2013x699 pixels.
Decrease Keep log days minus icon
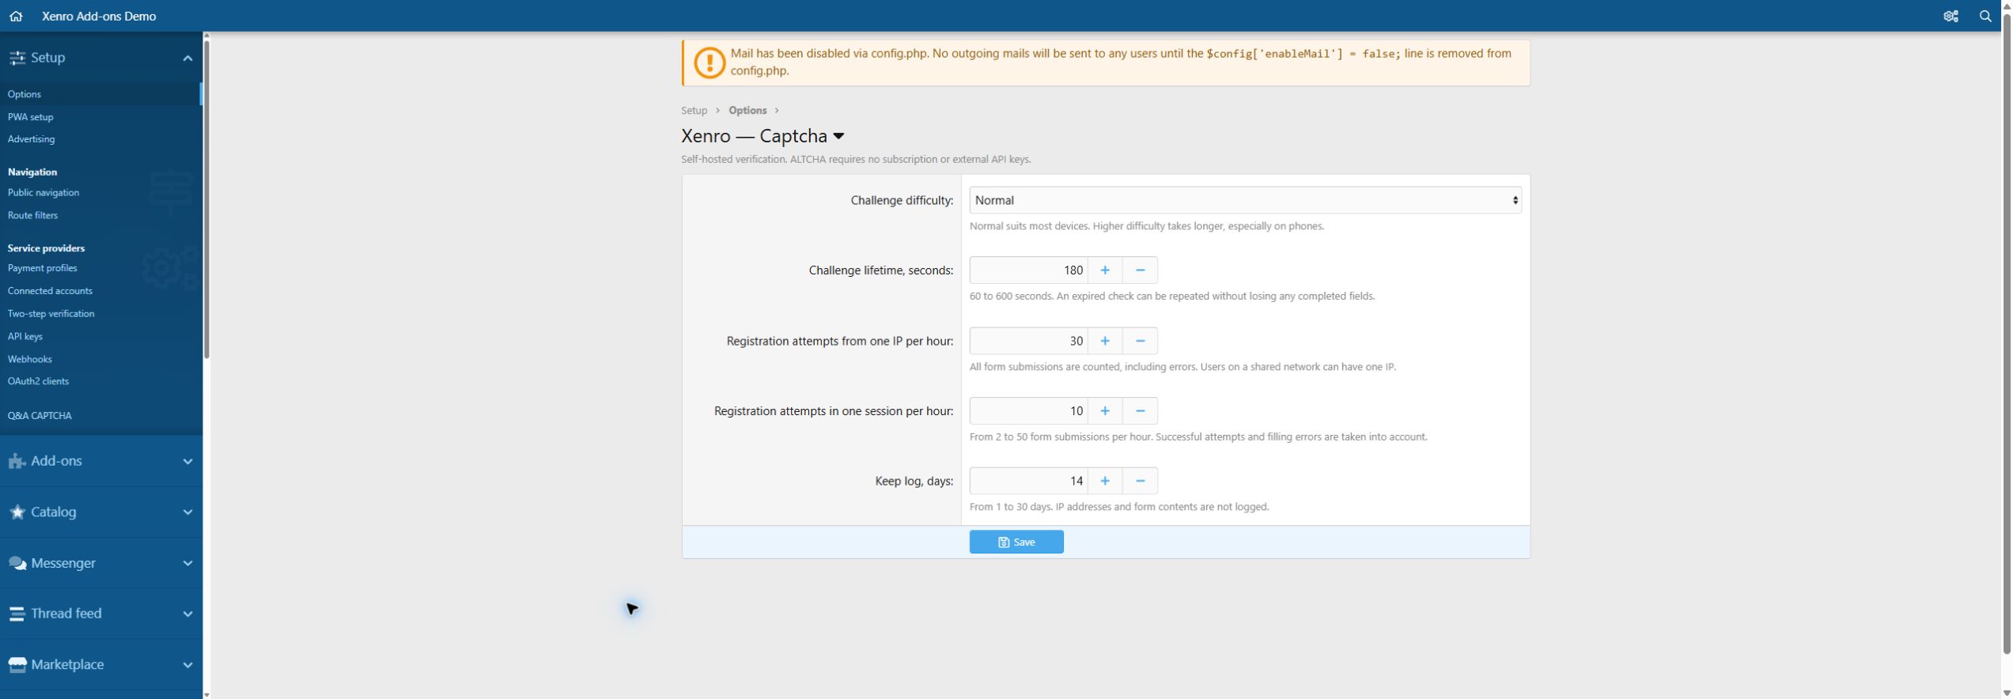pos(1140,481)
